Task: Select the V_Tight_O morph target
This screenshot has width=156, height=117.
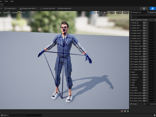Action: point(133,80)
